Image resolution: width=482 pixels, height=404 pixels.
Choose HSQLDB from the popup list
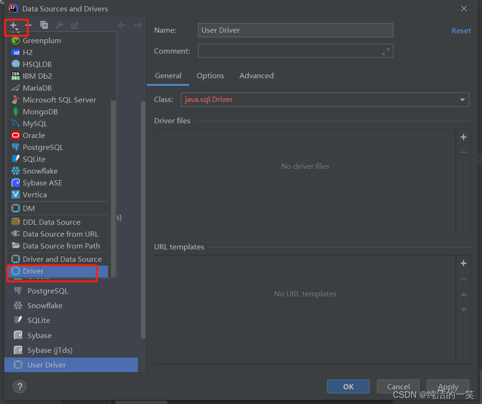tap(57, 64)
